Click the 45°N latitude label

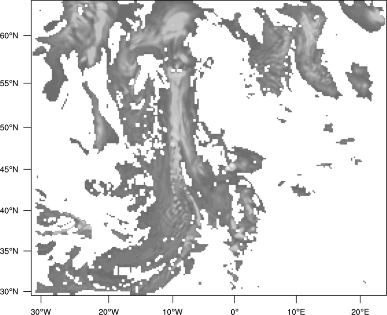point(9,169)
